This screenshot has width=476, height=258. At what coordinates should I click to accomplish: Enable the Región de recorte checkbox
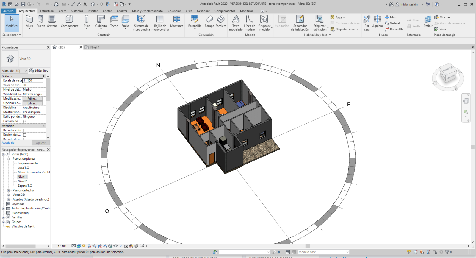pos(25,135)
